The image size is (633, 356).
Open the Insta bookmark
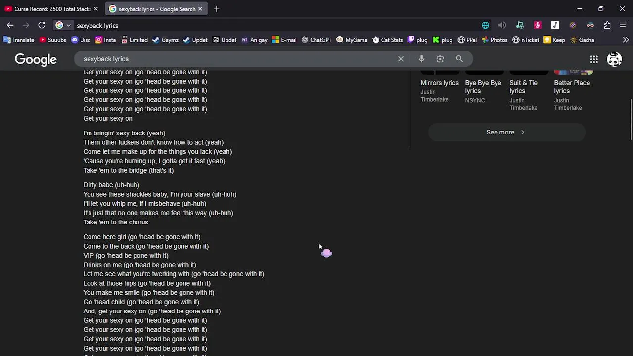[x=105, y=40]
